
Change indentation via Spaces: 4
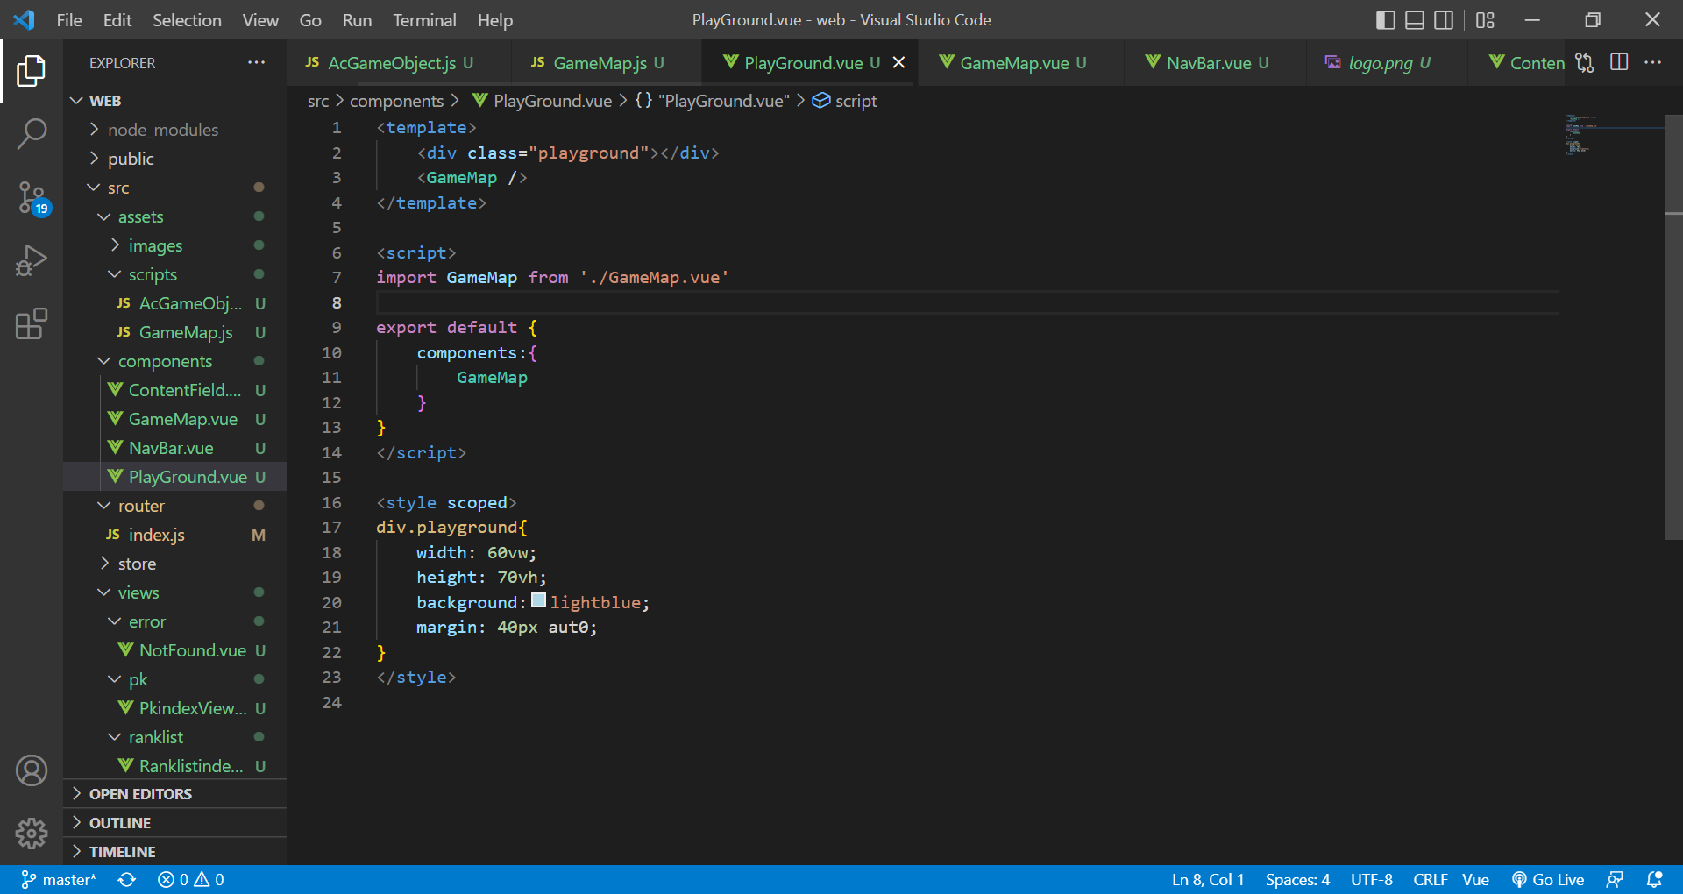[1297, 879]
